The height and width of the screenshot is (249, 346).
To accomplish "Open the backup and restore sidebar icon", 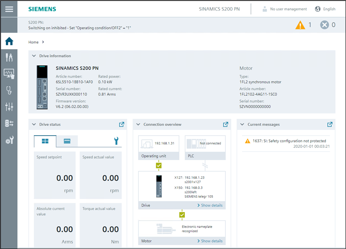I will pos(9,123).
